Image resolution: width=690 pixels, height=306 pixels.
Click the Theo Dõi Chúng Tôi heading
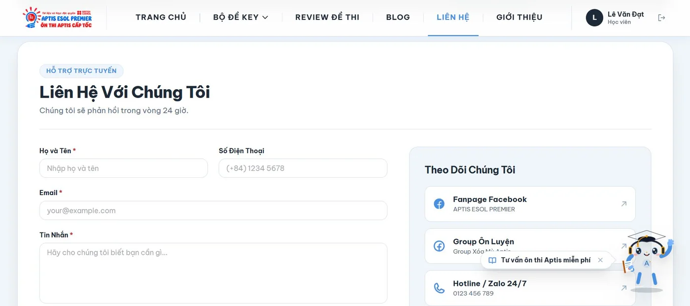pyautogui.click(x=470, y=170)
